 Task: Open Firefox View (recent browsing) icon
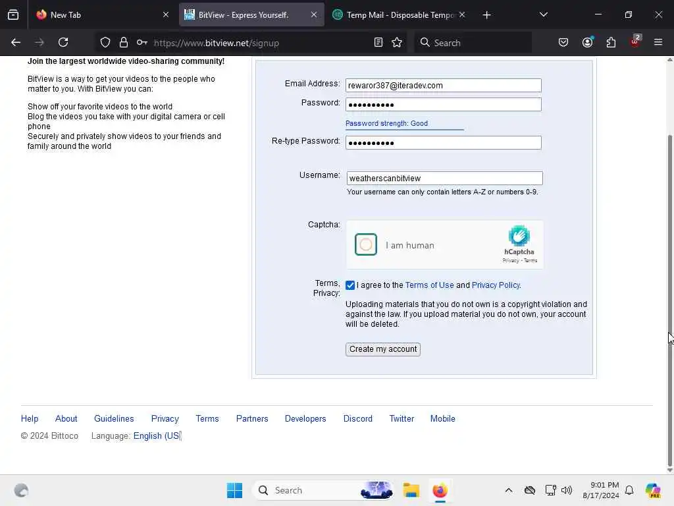point(13,14)
